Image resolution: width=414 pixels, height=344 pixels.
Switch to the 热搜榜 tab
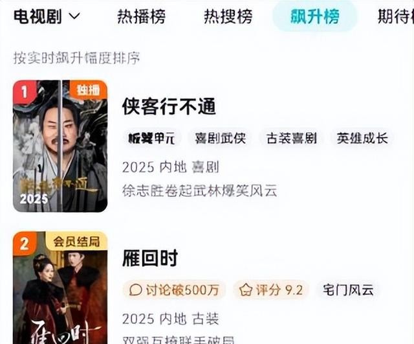click(x=228, y=16)
